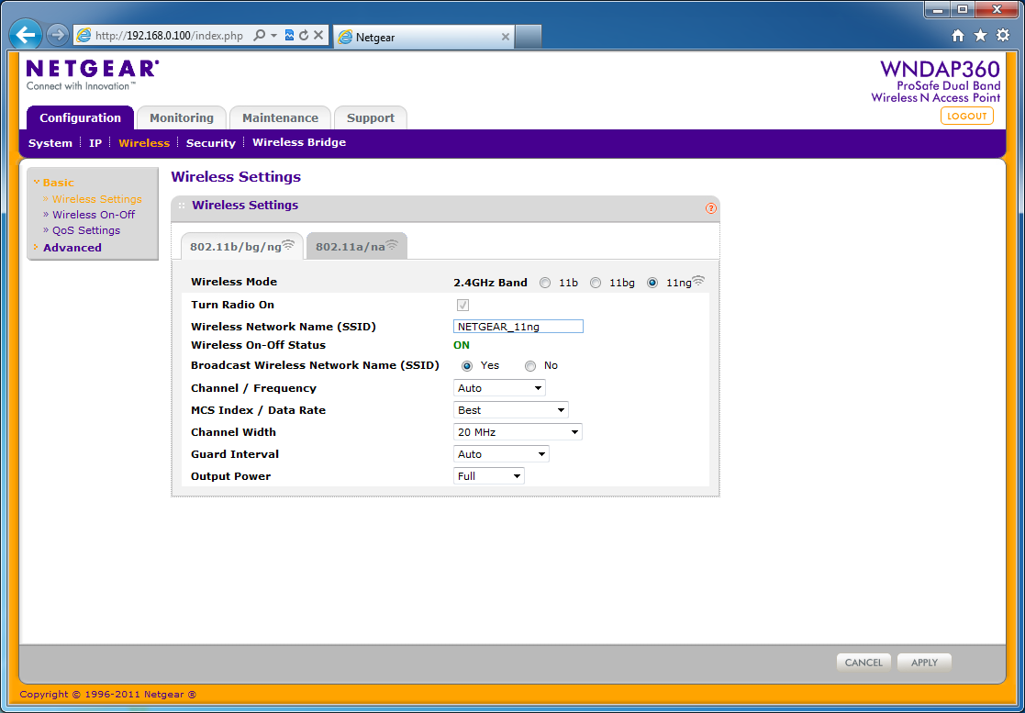Click the browser forward arrow
Image resolution: width=1025 pixels, height=713 pixels.
[x=58, y=35]
